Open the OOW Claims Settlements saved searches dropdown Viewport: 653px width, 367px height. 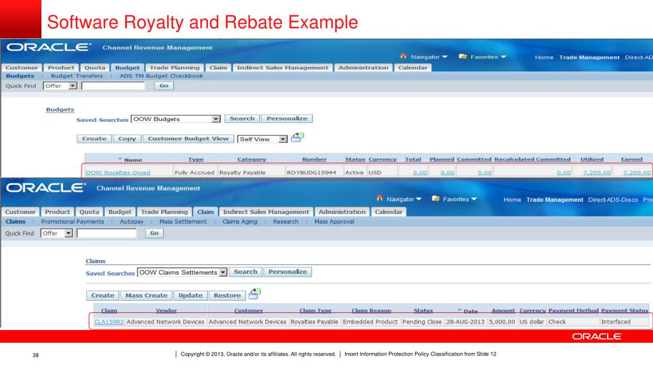coord(223,273)
